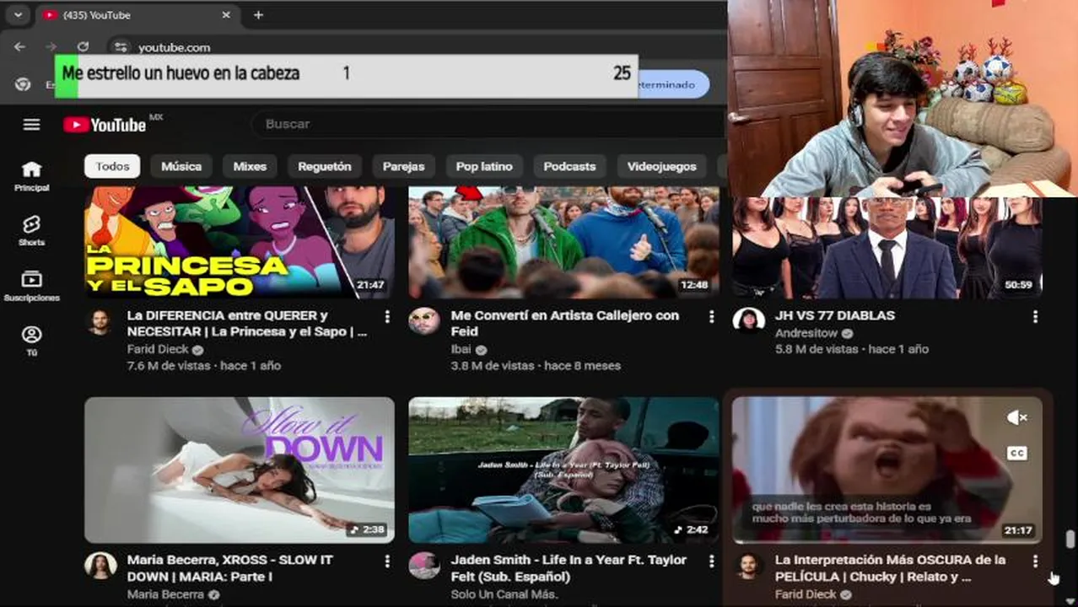This screenshot has height=607, width=1078.
Task: Click Me estrello un huevo overlay text
Action: pos(181,73)
